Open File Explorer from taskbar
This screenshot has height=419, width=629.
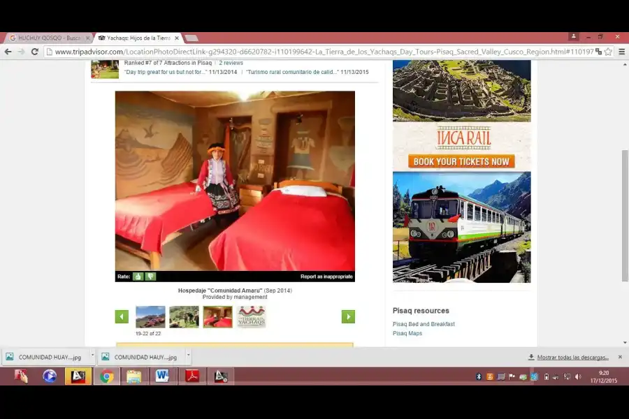(x=134, y=376)
